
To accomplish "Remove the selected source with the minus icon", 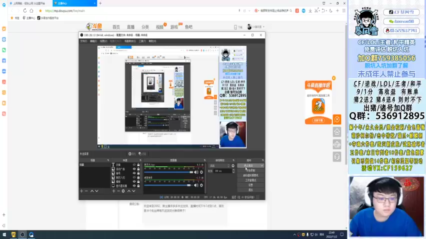I will pos(118,191).
